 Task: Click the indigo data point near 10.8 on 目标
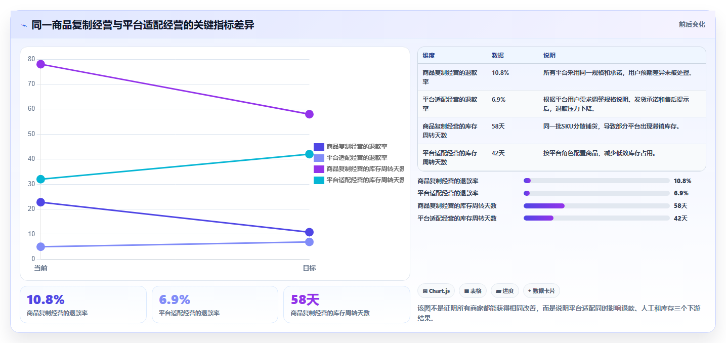click(309, 232)
